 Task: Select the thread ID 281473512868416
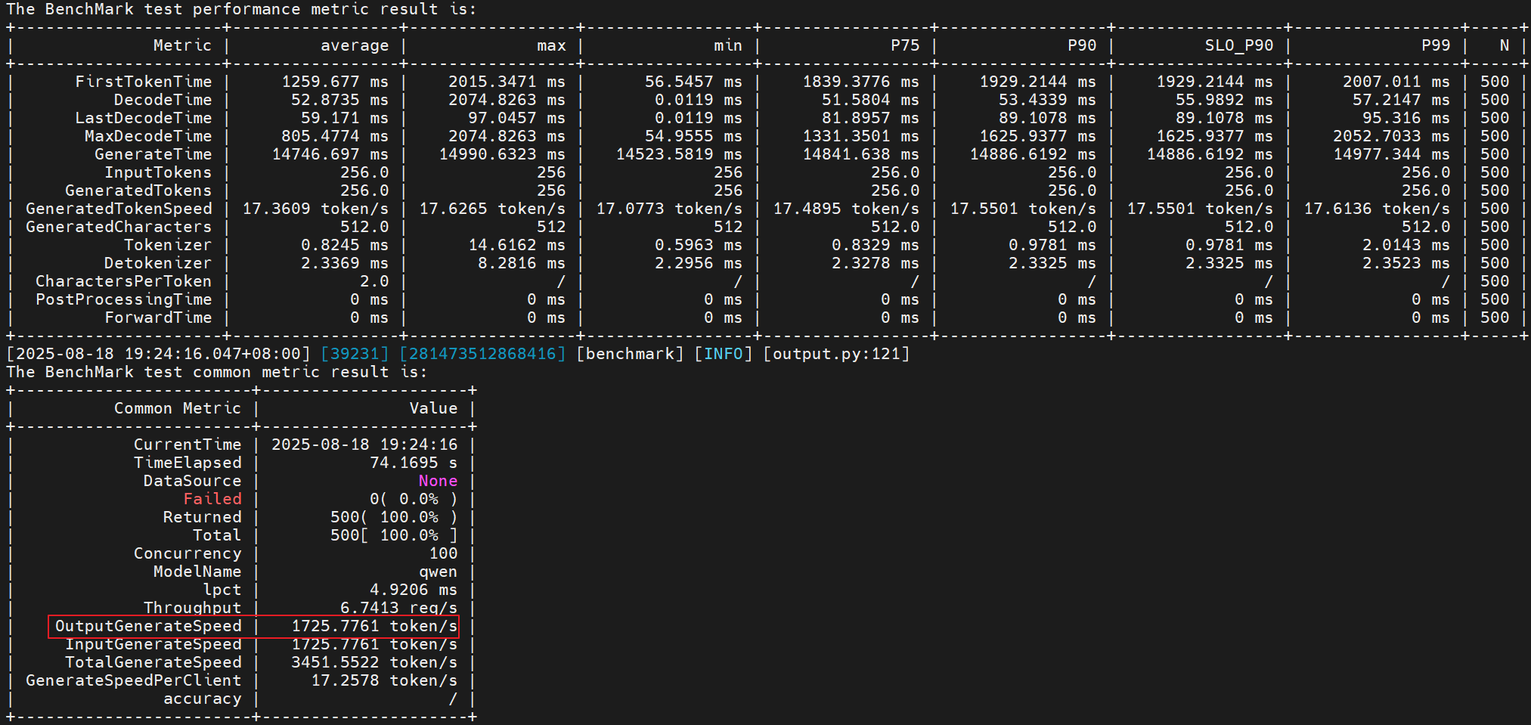coord(482,354)
